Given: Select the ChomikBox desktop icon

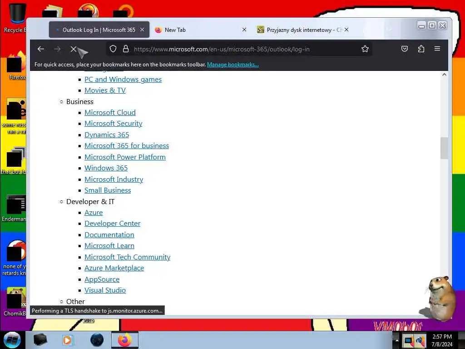Looking at the screenshot, I should coord(15,302).
